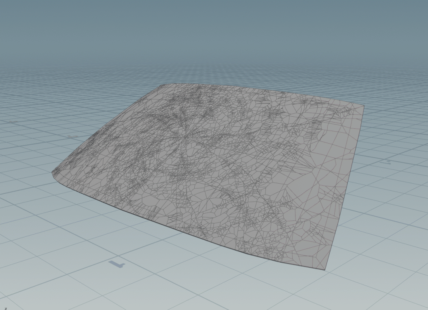Click the small grid marker left of the mesh
The height and width of the screenshot is (310, 428).
pos(73,136)
